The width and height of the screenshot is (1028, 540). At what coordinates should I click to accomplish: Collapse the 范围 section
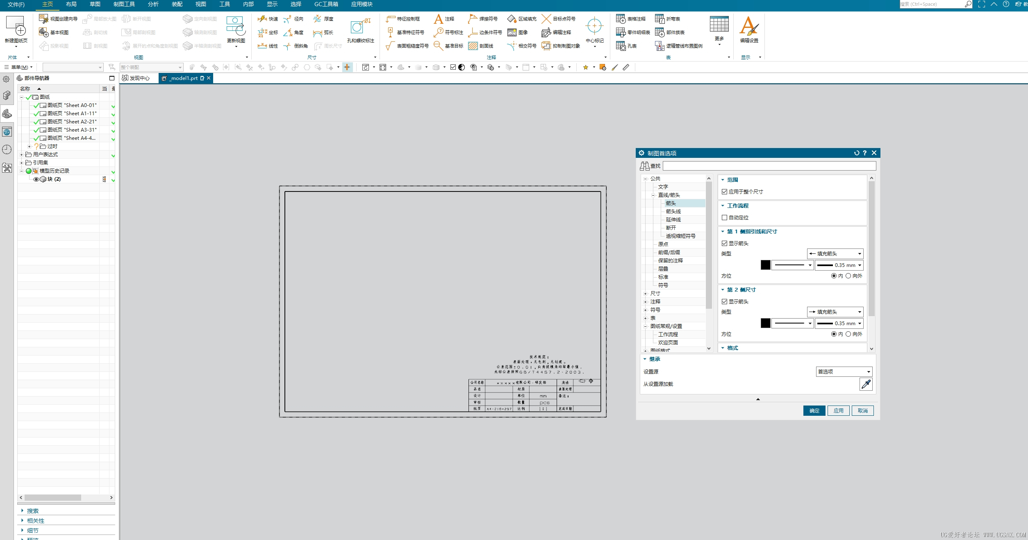point(723,180)
